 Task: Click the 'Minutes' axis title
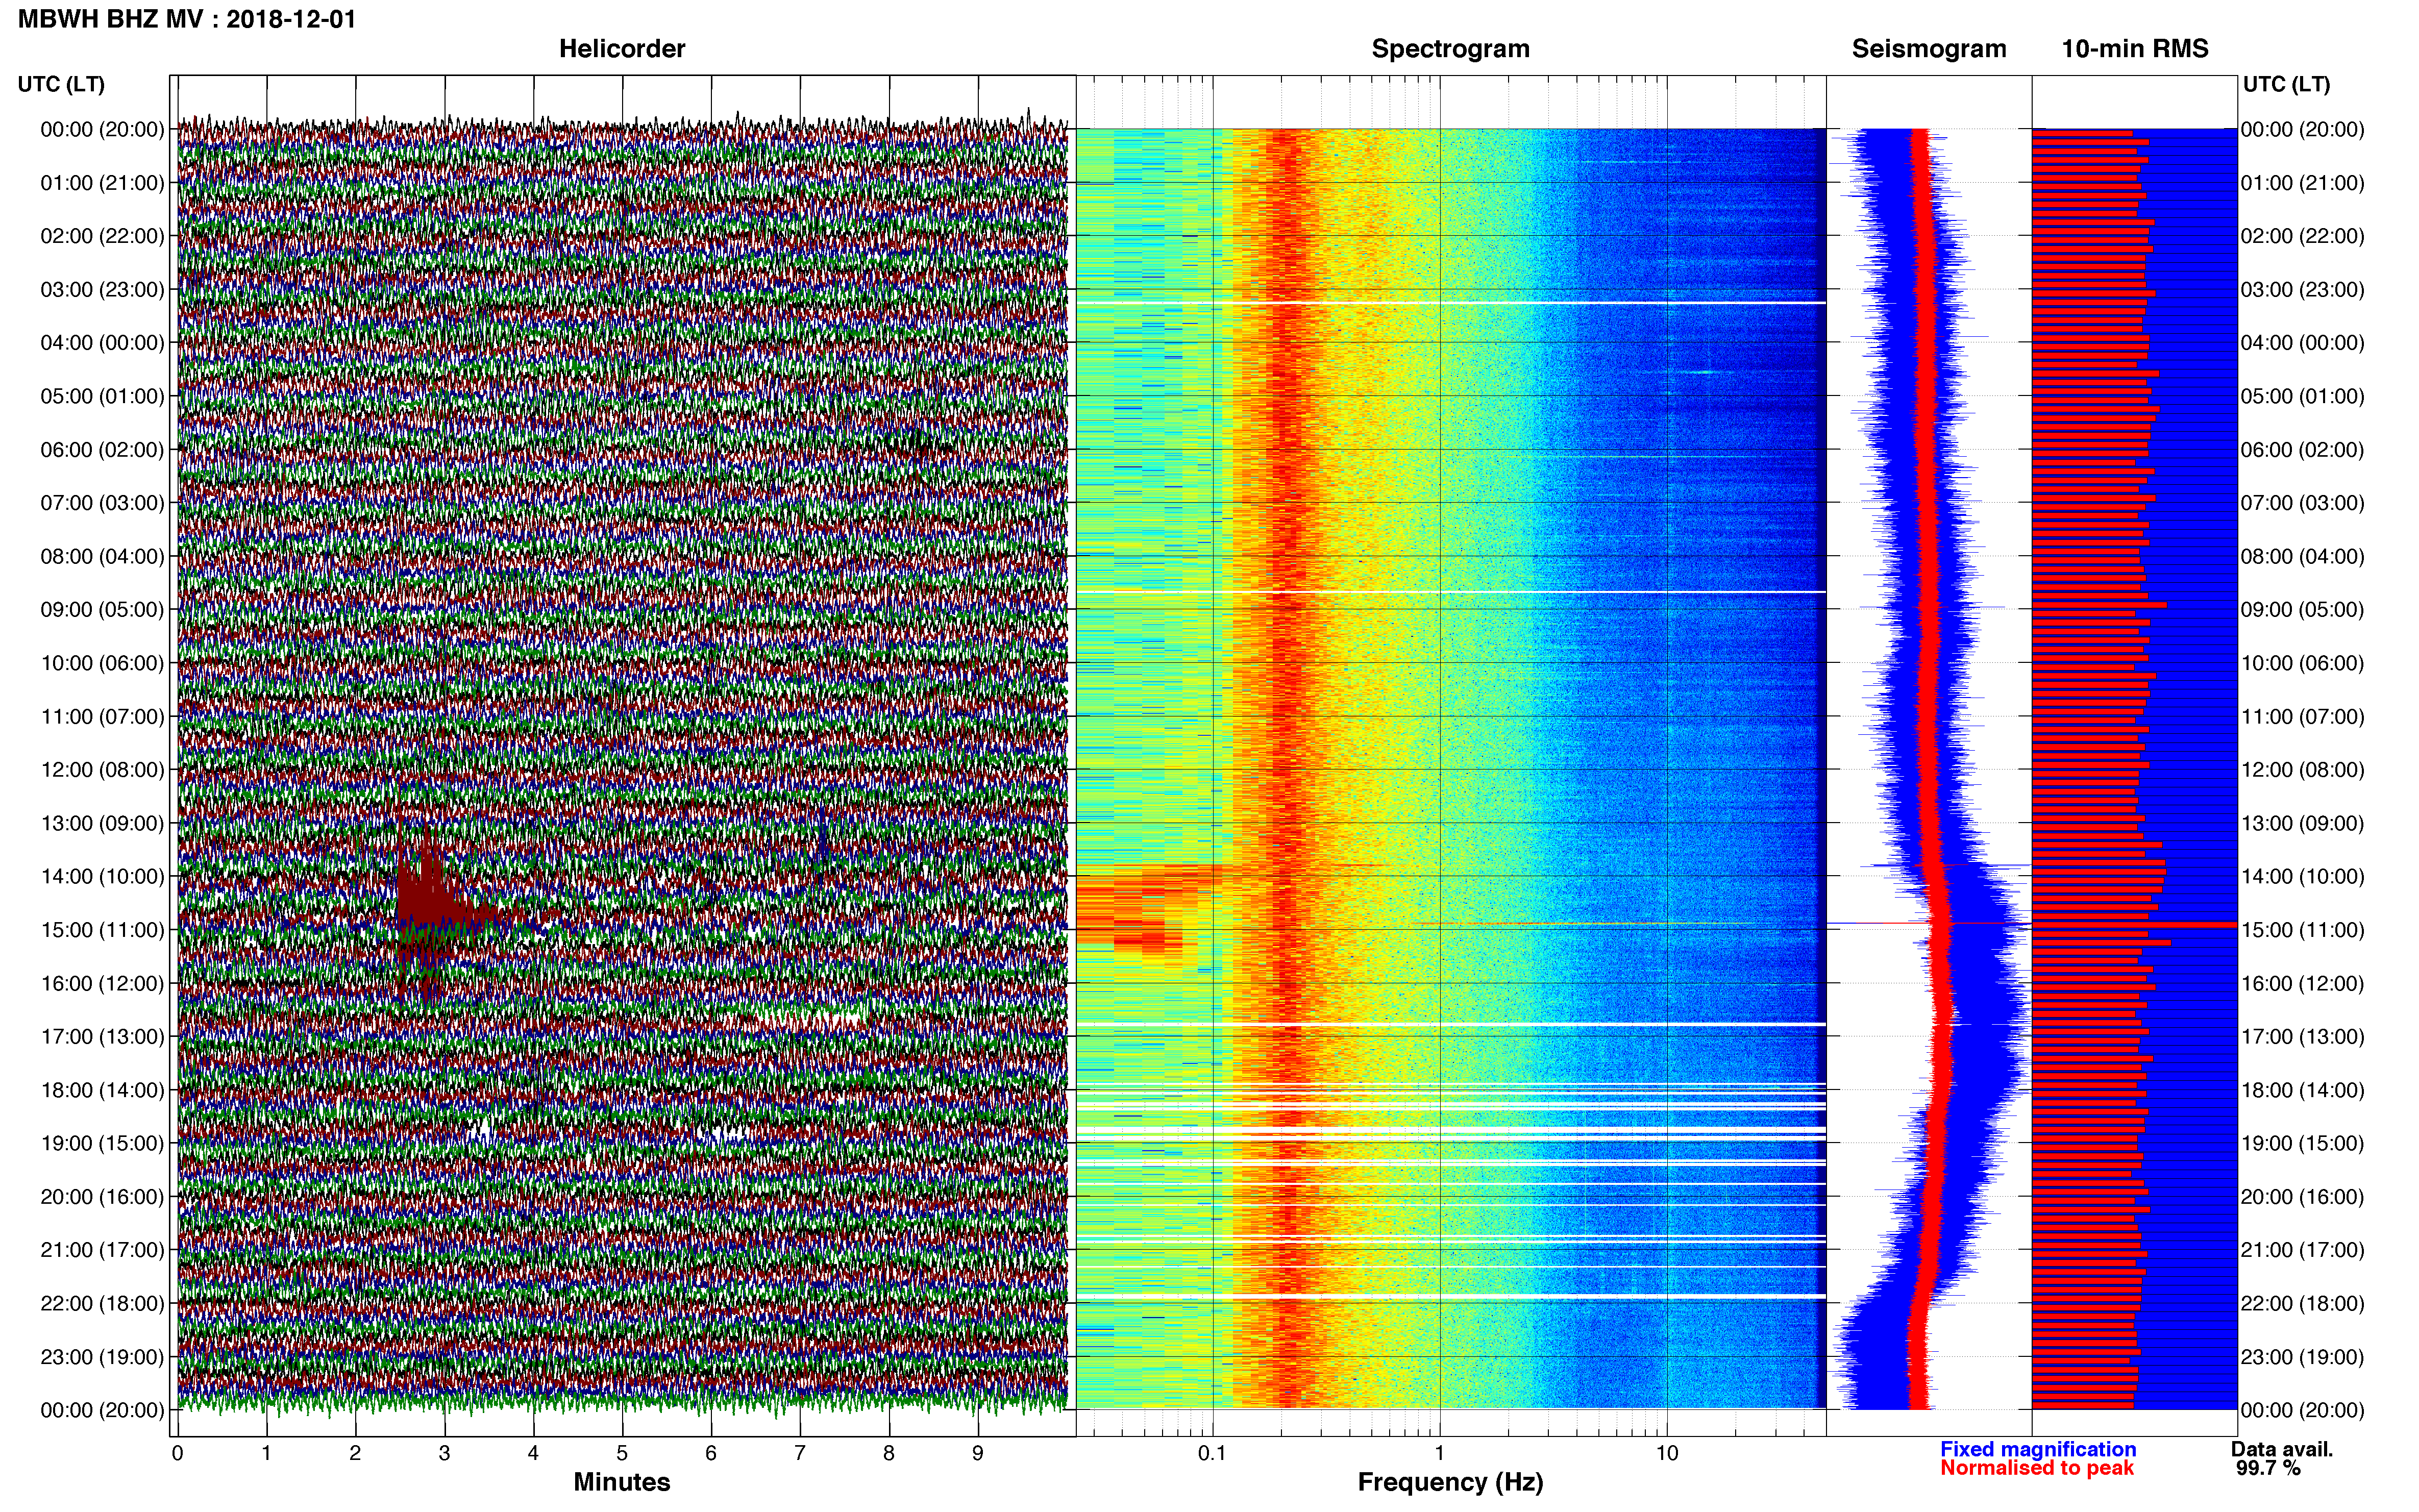(x=622, y=1482)
